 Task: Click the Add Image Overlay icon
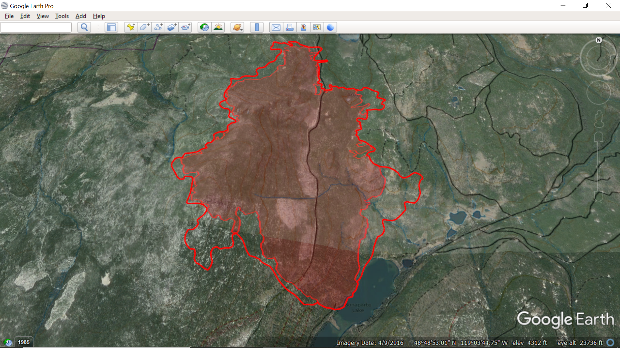[x=172, y=27]
